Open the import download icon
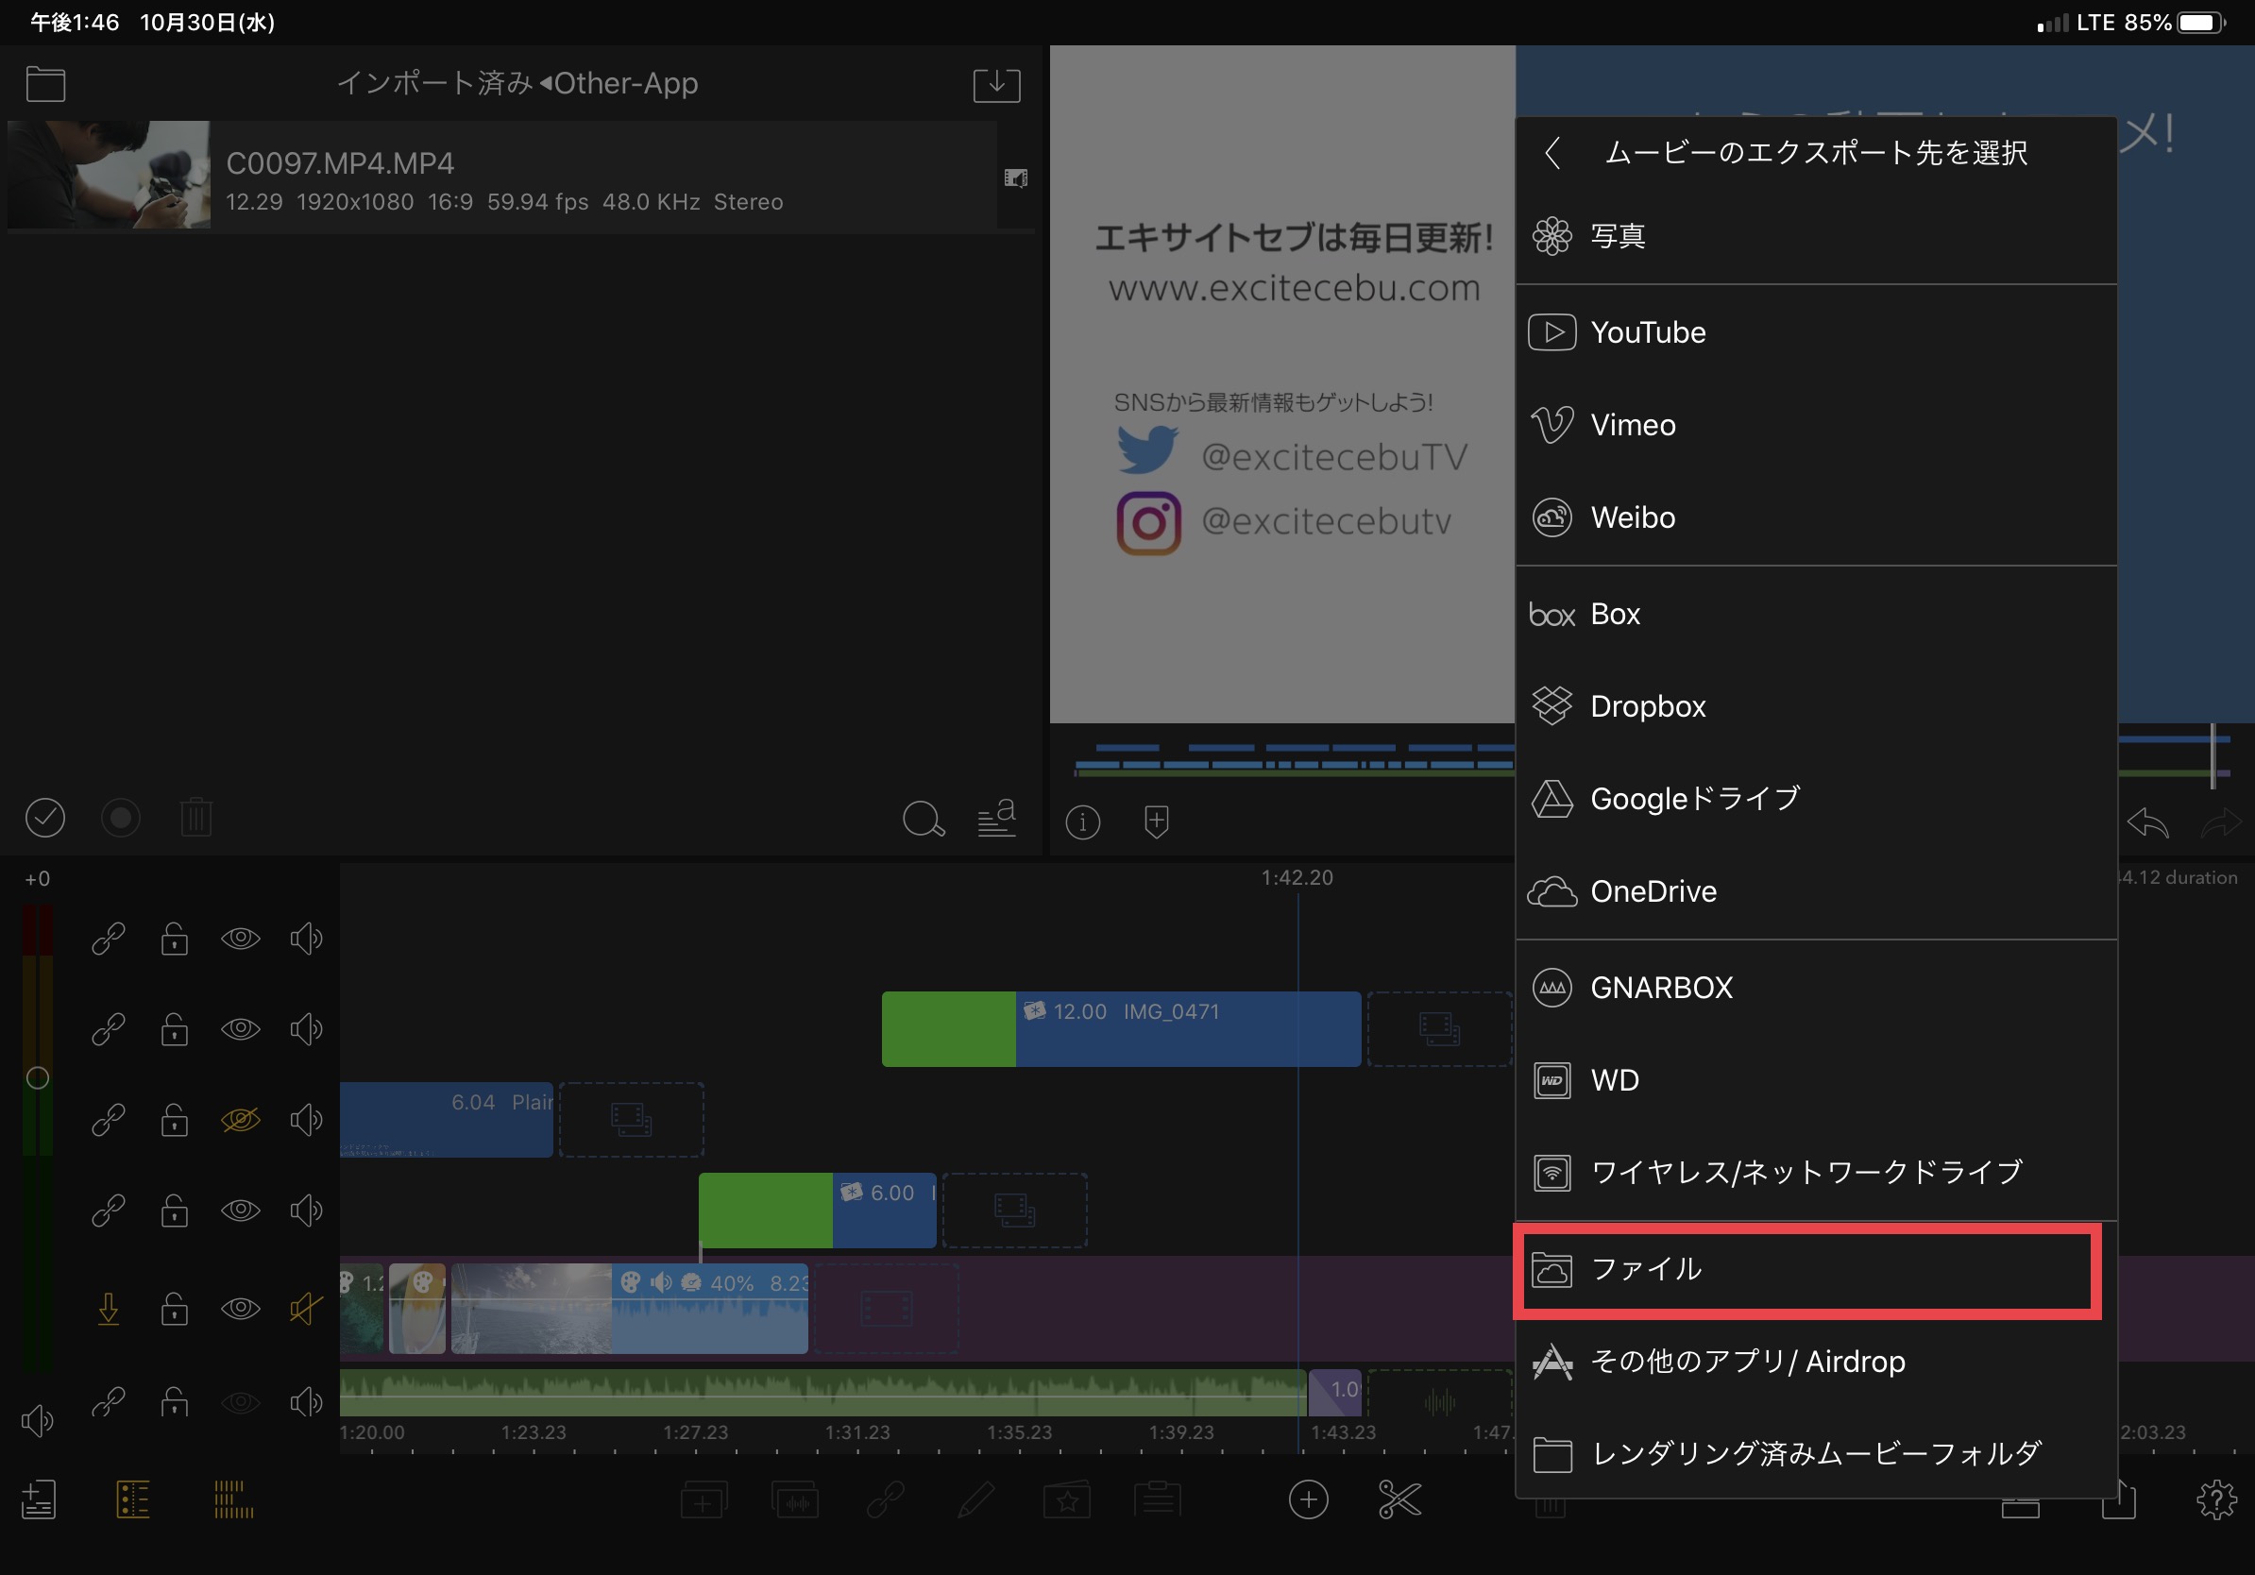 996,84
